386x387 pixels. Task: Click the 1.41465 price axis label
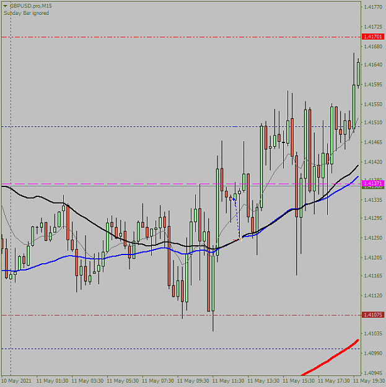pos(373,142)
